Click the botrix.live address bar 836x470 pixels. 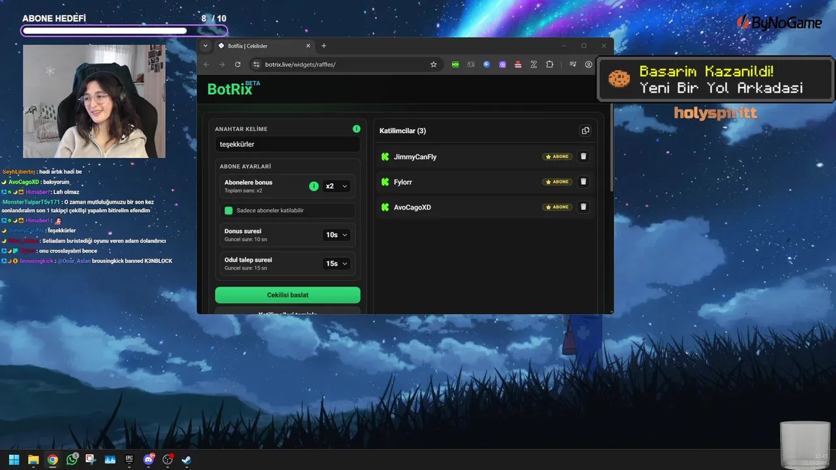point(345,64)
